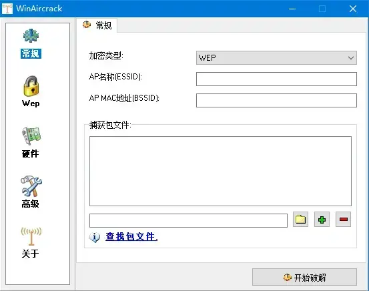Focus the capture file path input field
This screenshot has height=291, width=369.
click(x=188, y=221)
